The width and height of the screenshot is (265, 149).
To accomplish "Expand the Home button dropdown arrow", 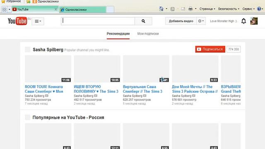I will pyautogui.click(x=166, y=9).
